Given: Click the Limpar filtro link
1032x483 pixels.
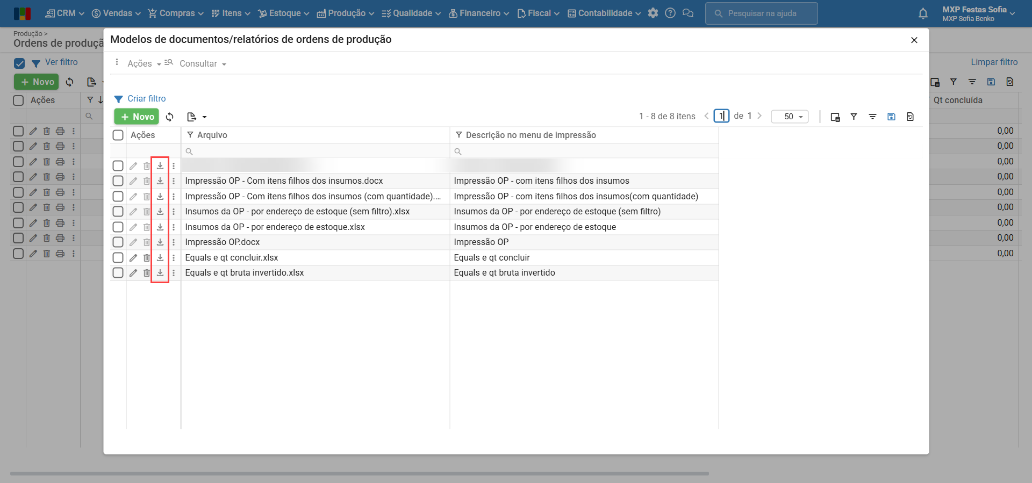Looking at the screenshot, I should tap(994, 62).
